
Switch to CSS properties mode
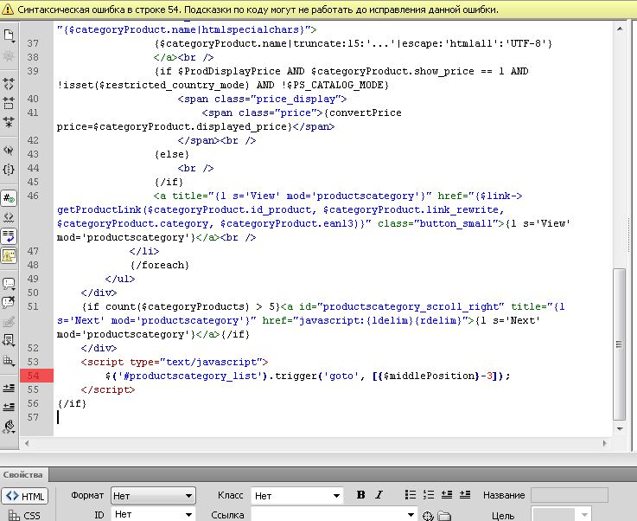tap(25, 515)
